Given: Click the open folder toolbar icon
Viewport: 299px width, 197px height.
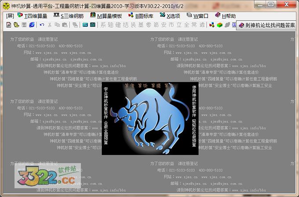Looking at the screenshot, I should [16, 25].
